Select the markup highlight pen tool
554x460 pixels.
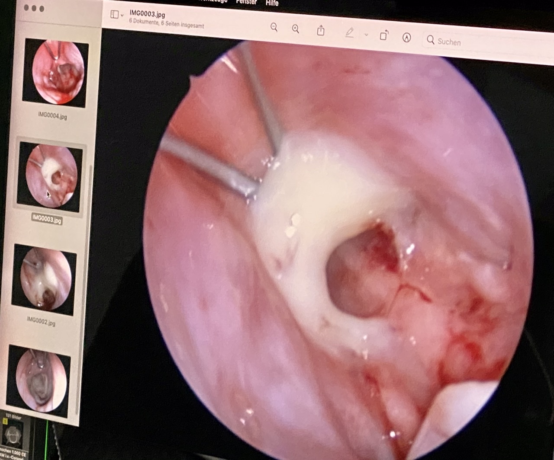coord(350,32)
